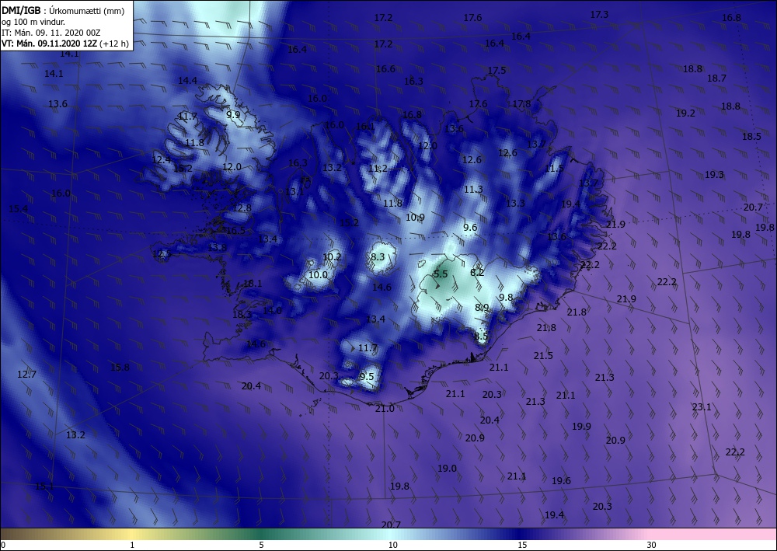This screenshot has width=777, height=551.
Task: Click the 12.8 value on the map
Action: click(242, 207)
